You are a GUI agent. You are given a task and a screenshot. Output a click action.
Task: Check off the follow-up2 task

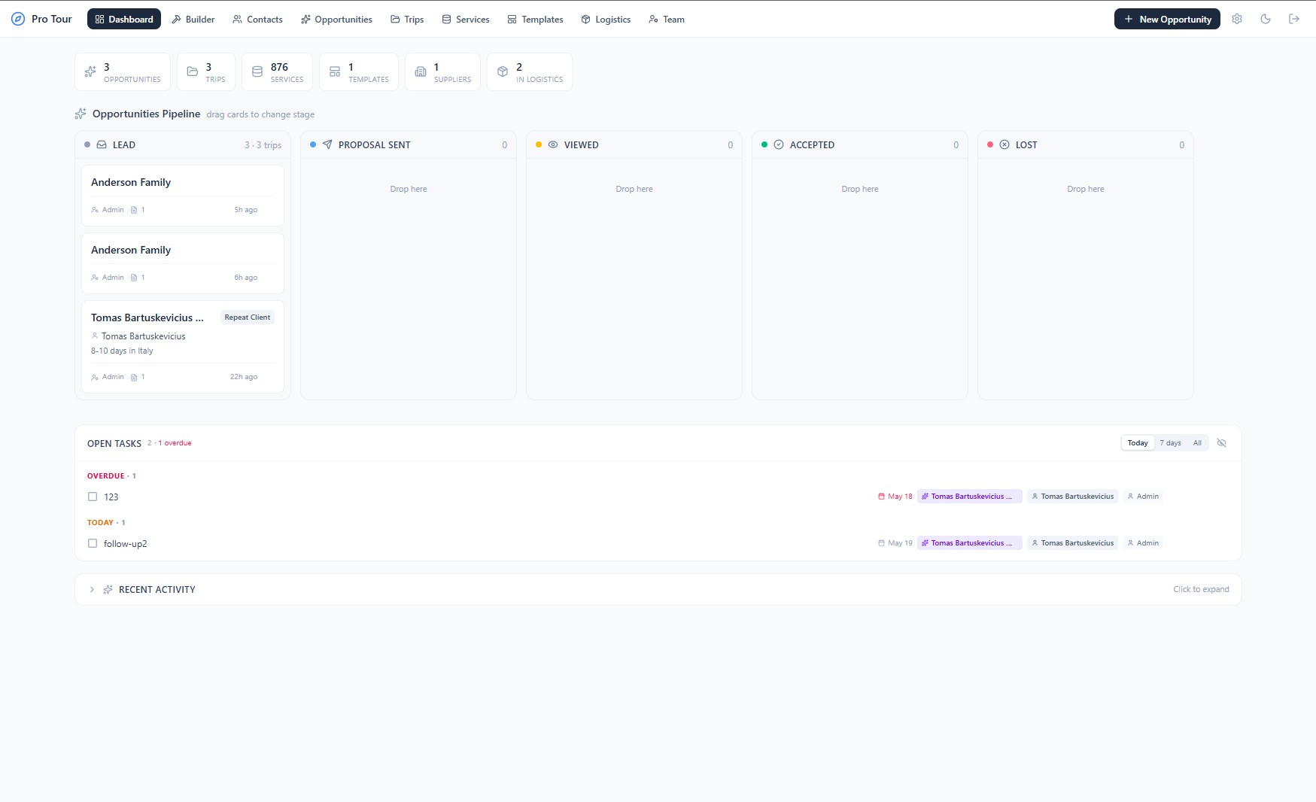tap(93, 543)
